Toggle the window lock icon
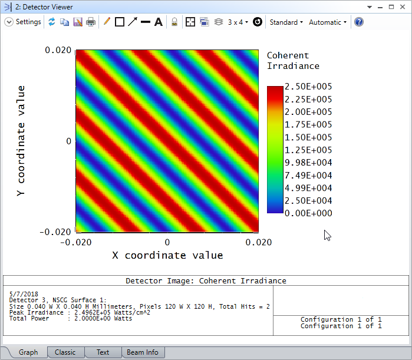The width and height of the screenshot is (412, 360). [174, 22]
